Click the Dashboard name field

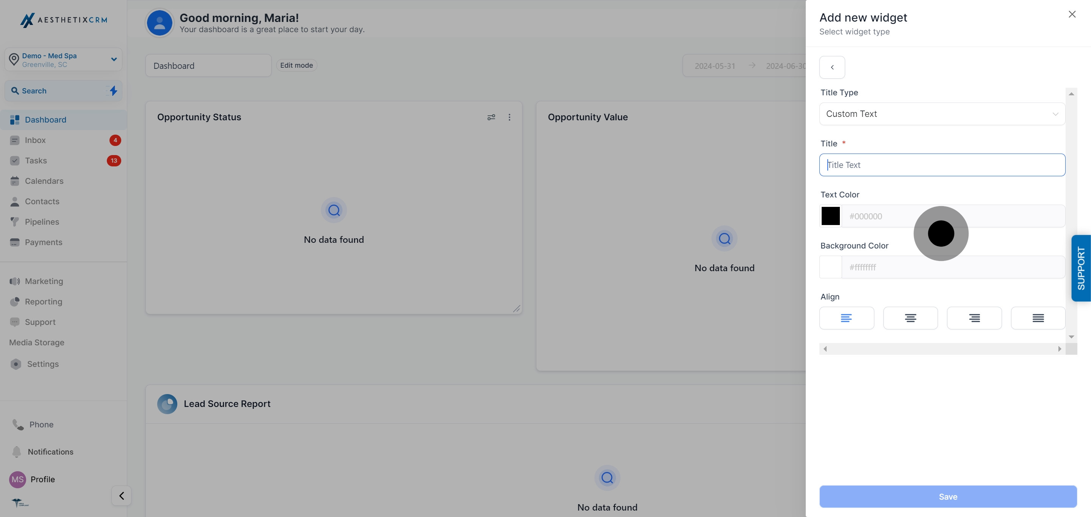(x=208, y=65)
